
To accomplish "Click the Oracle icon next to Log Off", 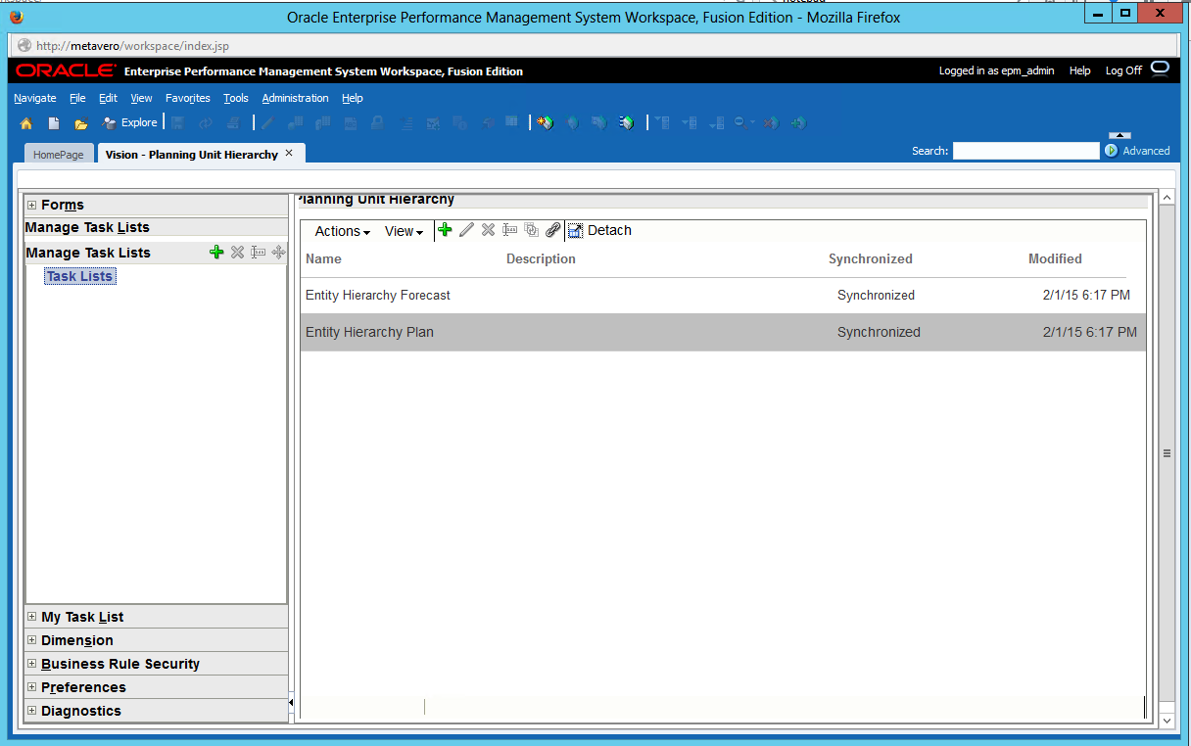I will click(x=1160, y=69).
